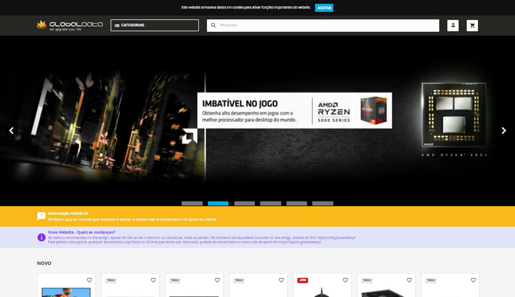The image size is (515, 297).
Task: Jump to the sixth carousel slide indicator
Action: 323,203
